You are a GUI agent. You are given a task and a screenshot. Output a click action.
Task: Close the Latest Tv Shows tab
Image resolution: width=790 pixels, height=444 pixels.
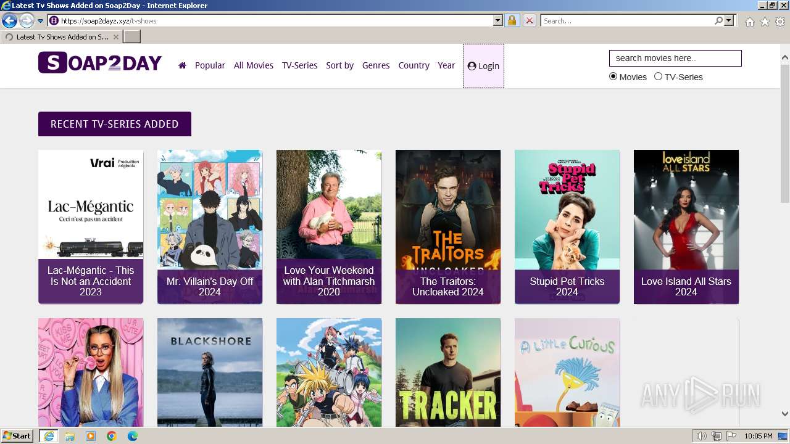point(116,37)
